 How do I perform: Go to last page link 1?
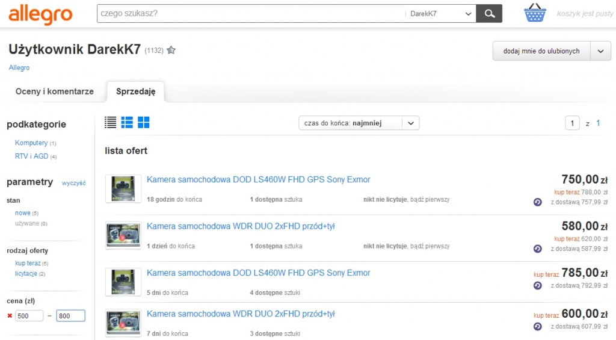click(598, 123)
